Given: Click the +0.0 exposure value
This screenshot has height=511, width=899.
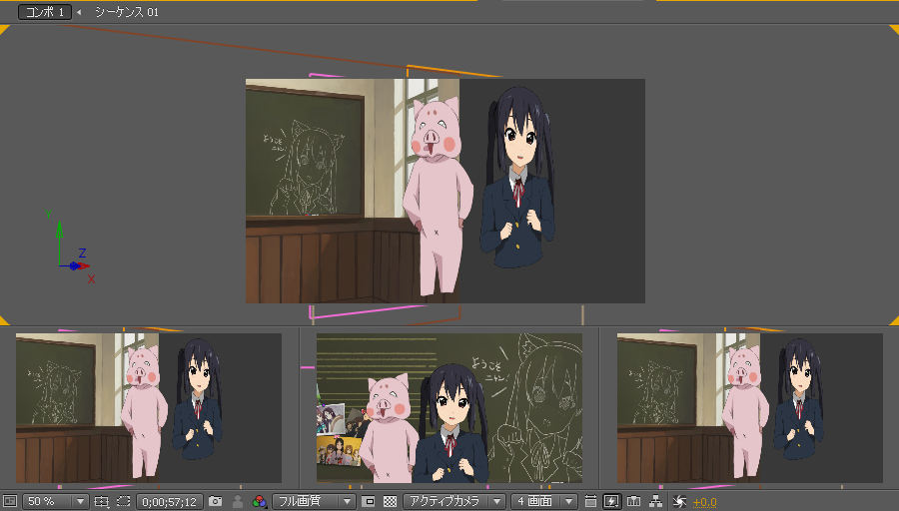Looking at the screenshot, I should click(704, 502).
